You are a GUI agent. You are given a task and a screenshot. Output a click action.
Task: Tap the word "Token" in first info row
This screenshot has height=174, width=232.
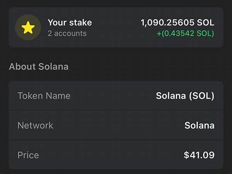point(31,95)
